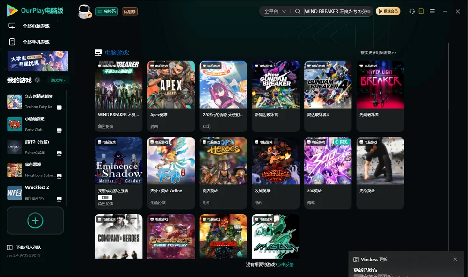Add a game with the plus button
This screenshot has height=277, width=468.
35,220
